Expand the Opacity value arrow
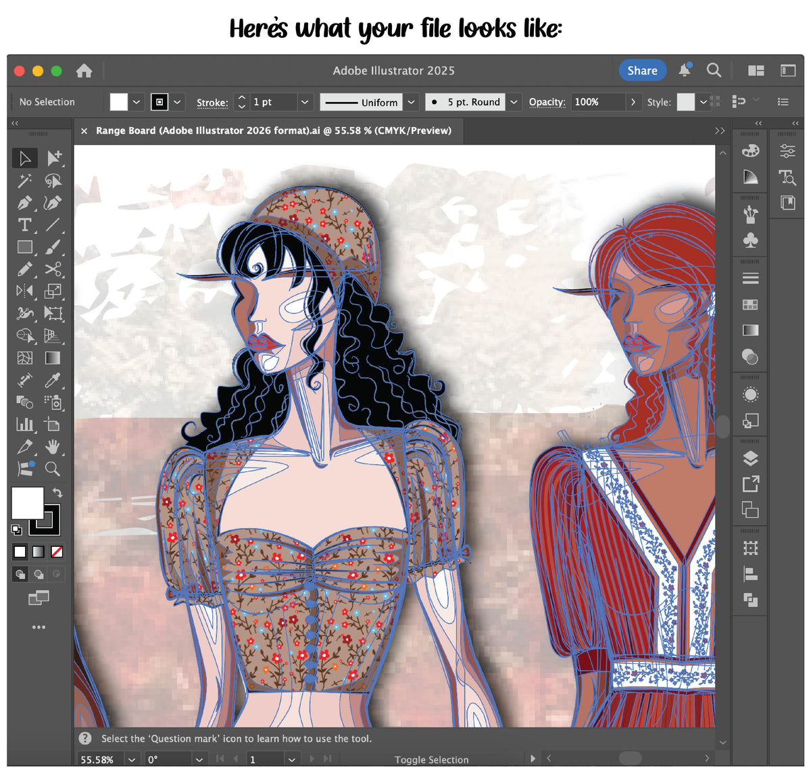The width and height of the screenshot is (811, 772). (633, 102)
